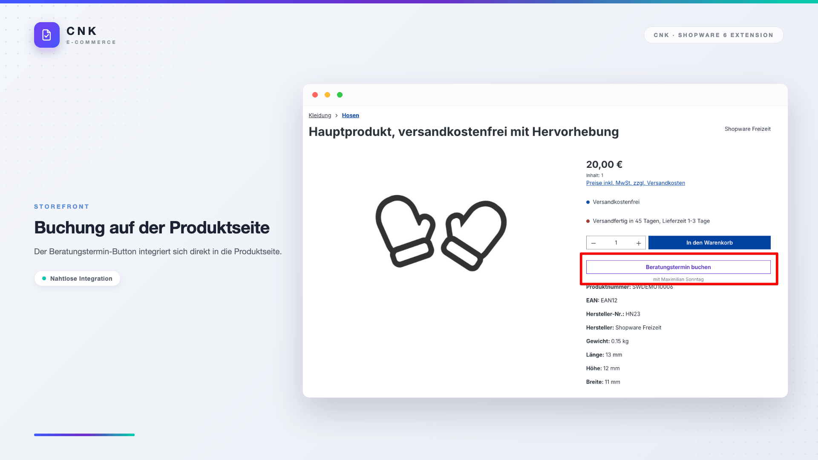
Task: Click the Inhalt: 1 text
Action: 595,175
